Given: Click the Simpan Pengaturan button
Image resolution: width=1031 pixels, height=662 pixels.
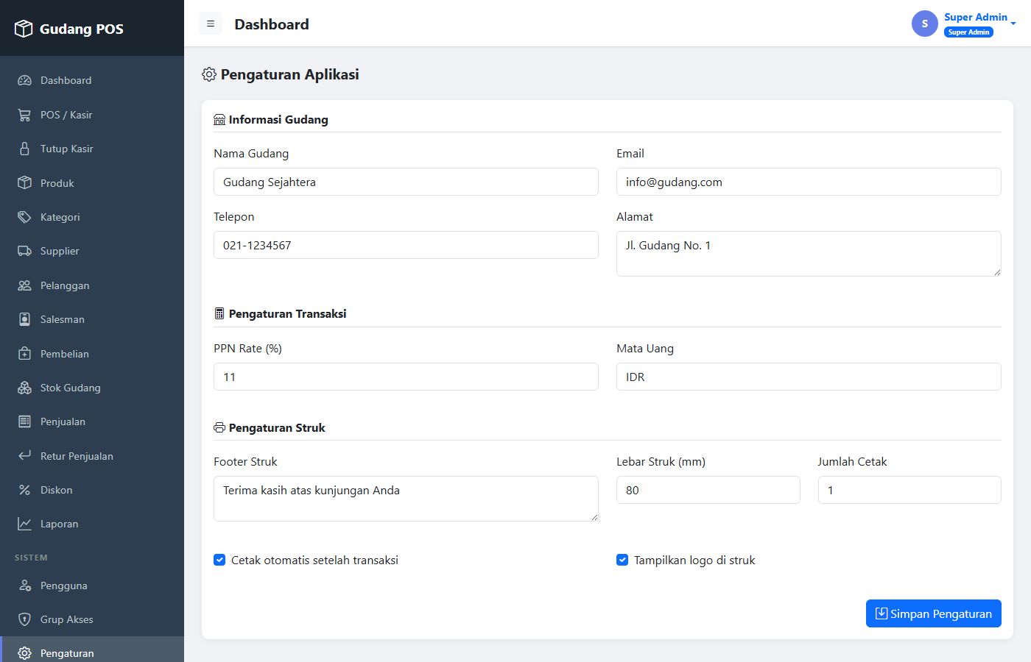Looking at the screenshot, I should tap(934, 613).
